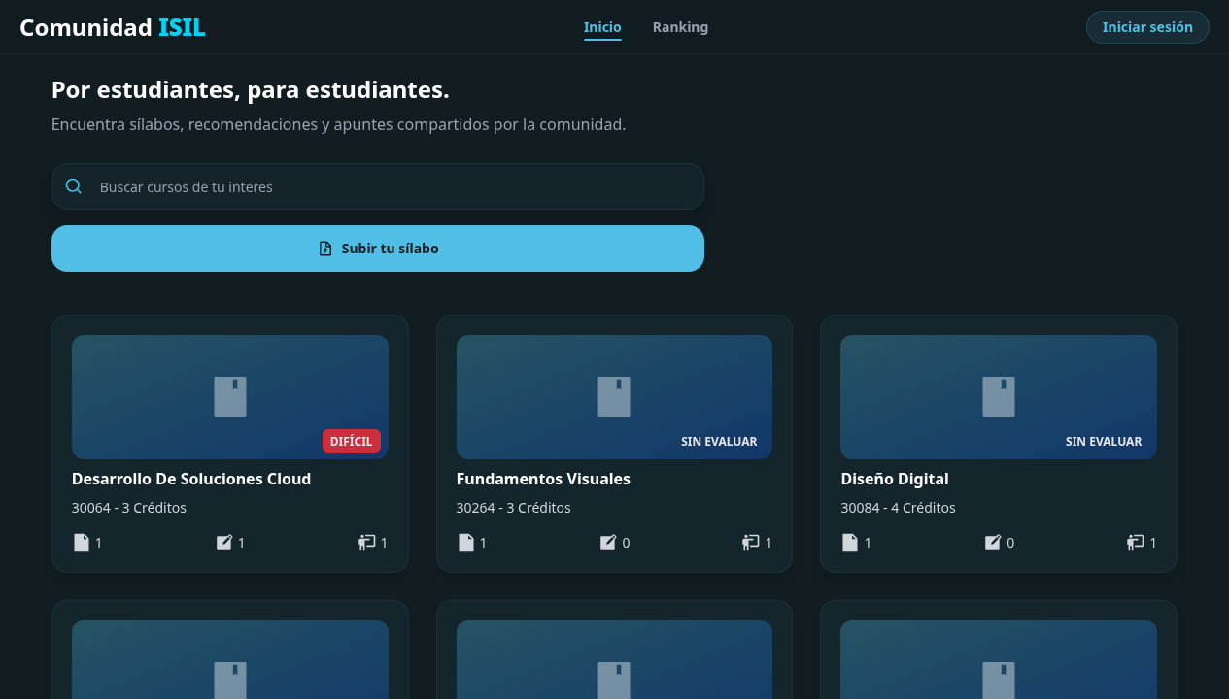1229x699 pixels.
Task: Click the DIFÍCIL badge on Cloud course
Action: tap(352, 441)
